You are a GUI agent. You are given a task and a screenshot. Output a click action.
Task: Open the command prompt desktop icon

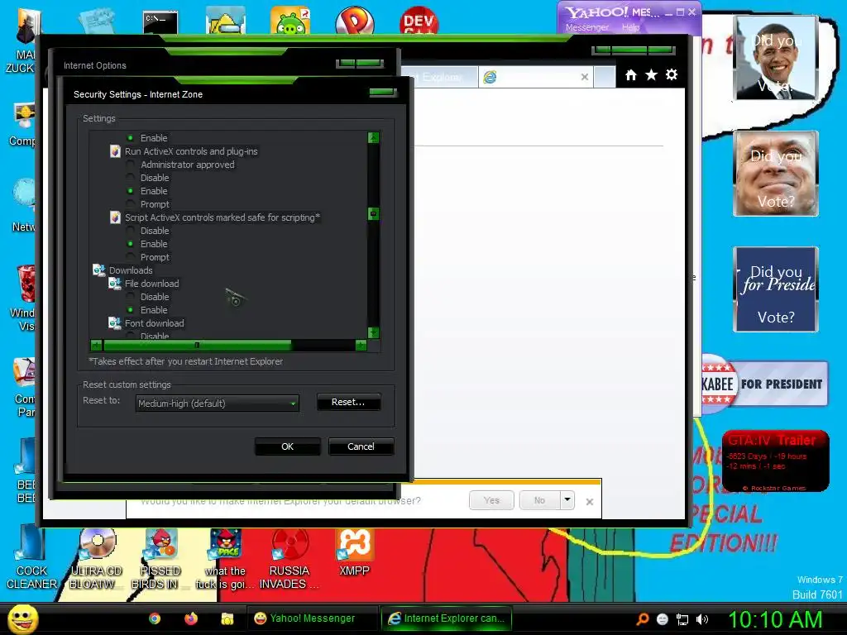(160, 22)
